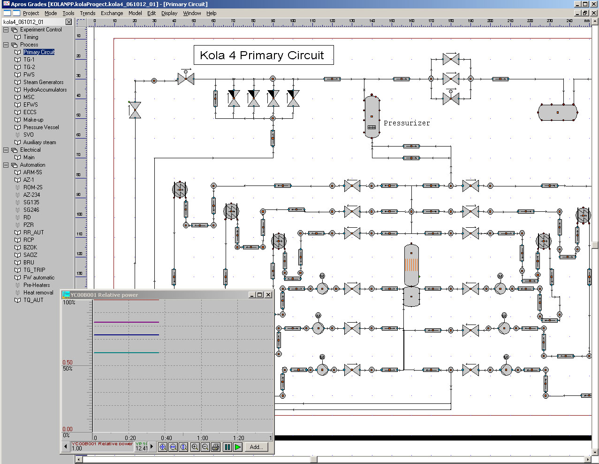Collapse the Automation tree node
The height and width of the screenshot is (464, 599).
point(6,165)
